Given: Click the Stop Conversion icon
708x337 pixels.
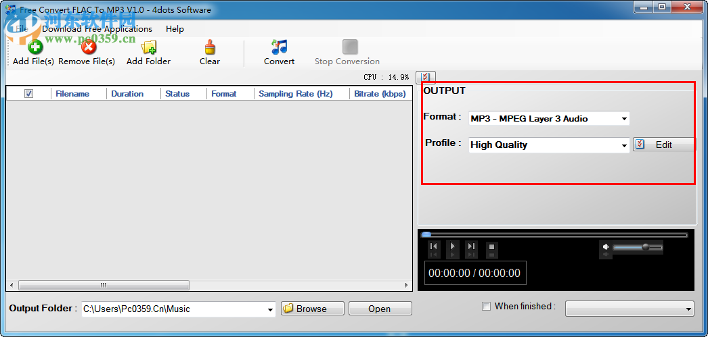Looking at the screenshot, I should coord(350,47).
